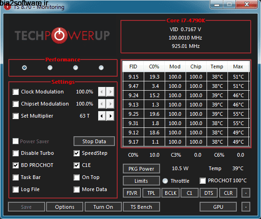Open the PKG Power button
Image resolution: width=261 pixels, height=219 pixels.
(x=141, y=169)
